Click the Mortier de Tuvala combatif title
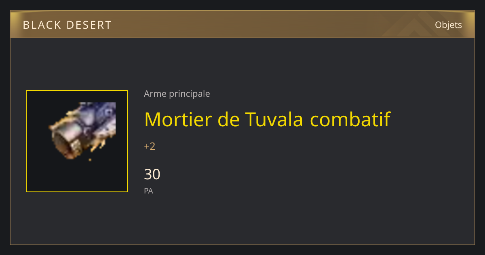 267,119
